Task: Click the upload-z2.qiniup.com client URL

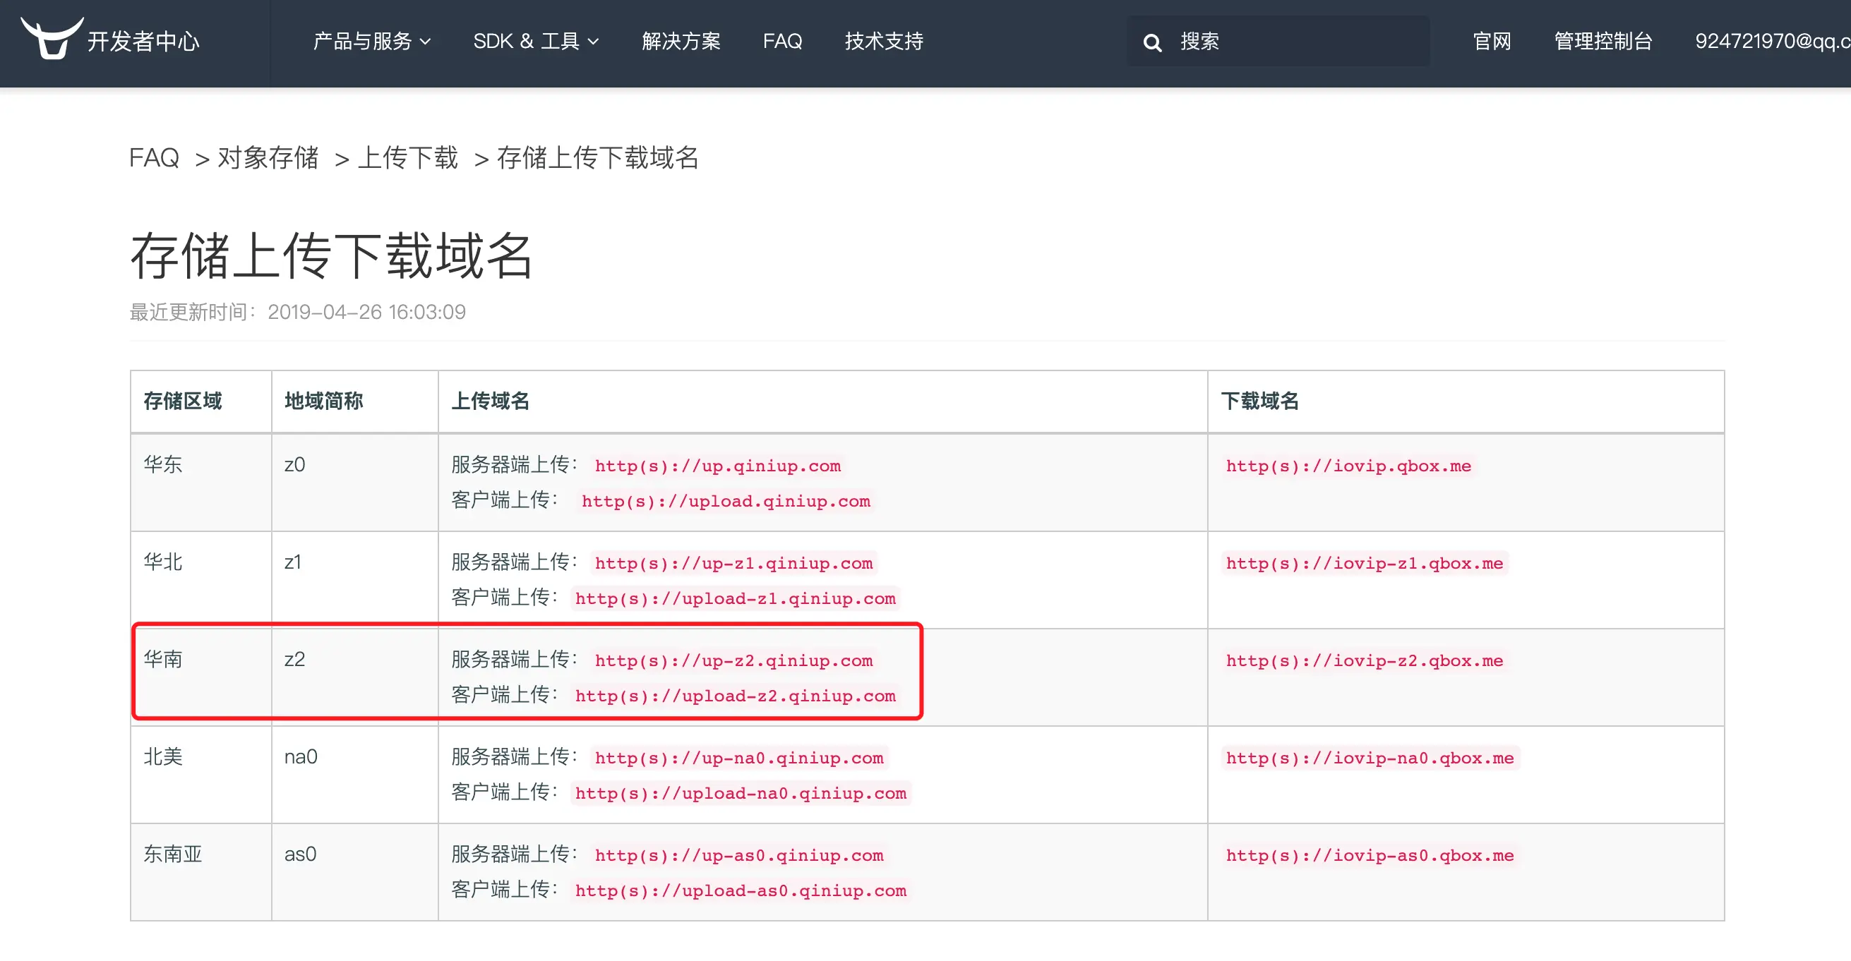Action: pos(735,695)
